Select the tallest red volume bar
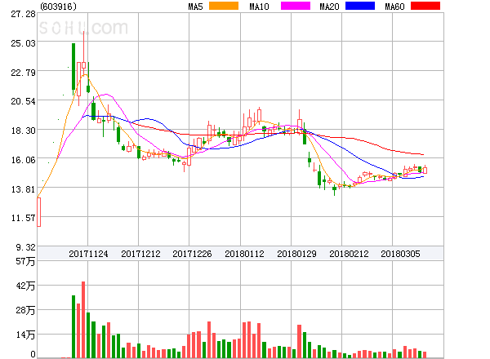The height and width of the screenshot is (359, 490). [x=83, y=320]
